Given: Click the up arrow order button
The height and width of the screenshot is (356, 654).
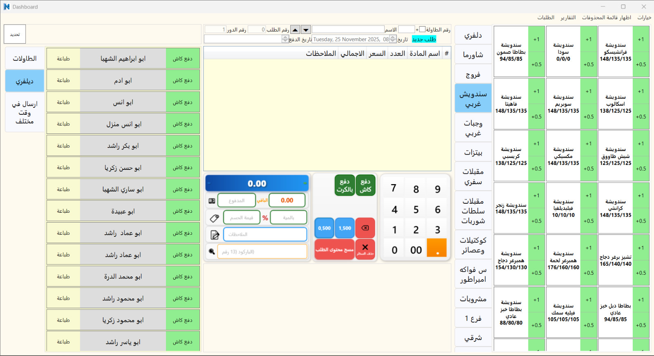Looking at the screenshot, I should click(x=295, y=30).
